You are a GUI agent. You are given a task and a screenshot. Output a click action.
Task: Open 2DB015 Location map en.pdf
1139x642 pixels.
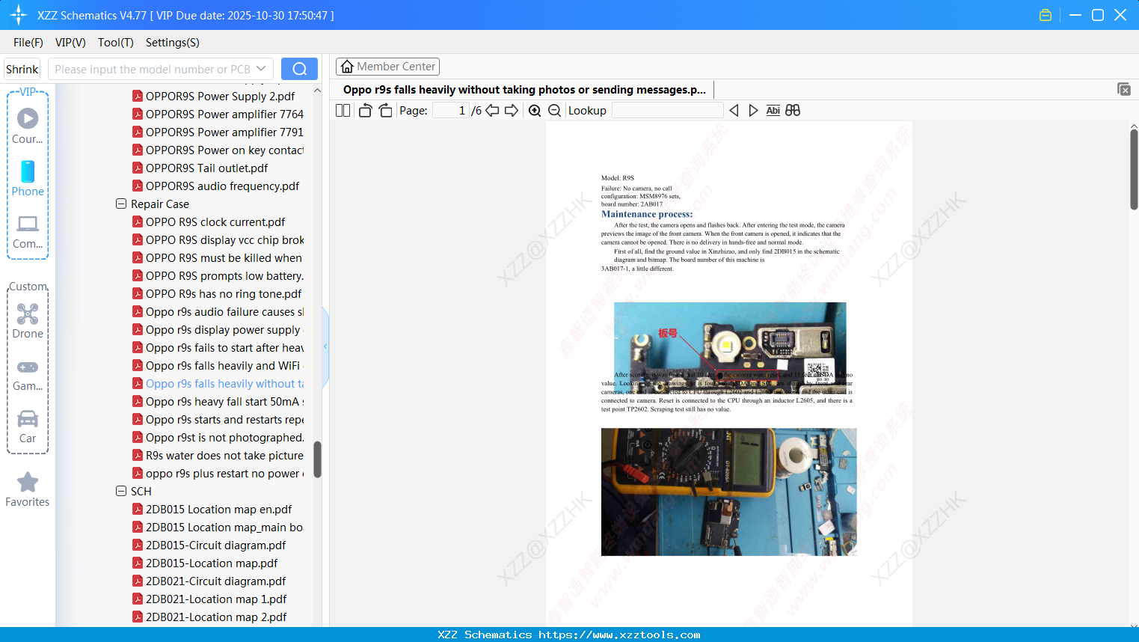click(x=212, y=510)
